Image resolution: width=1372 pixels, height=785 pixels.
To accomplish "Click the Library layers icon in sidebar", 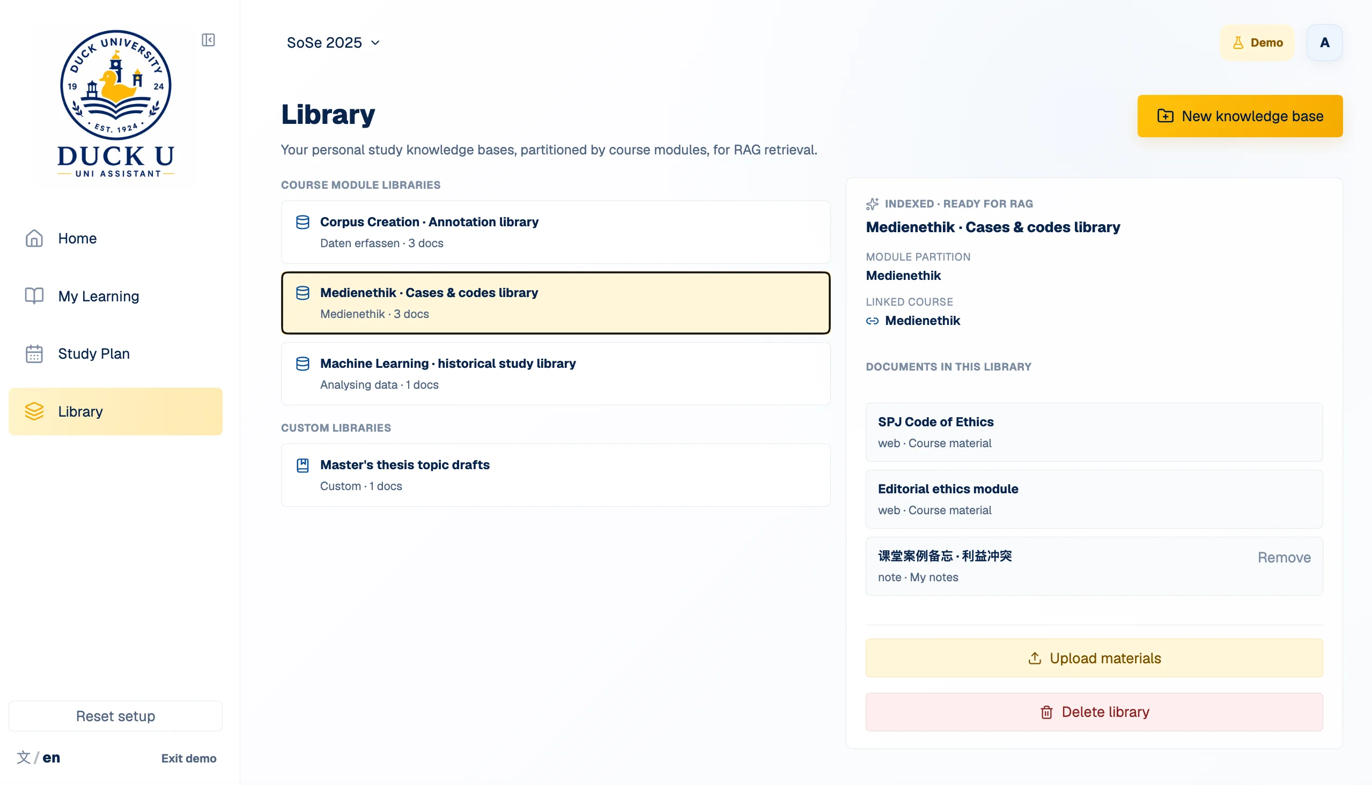I will click(x=34, y=411).
